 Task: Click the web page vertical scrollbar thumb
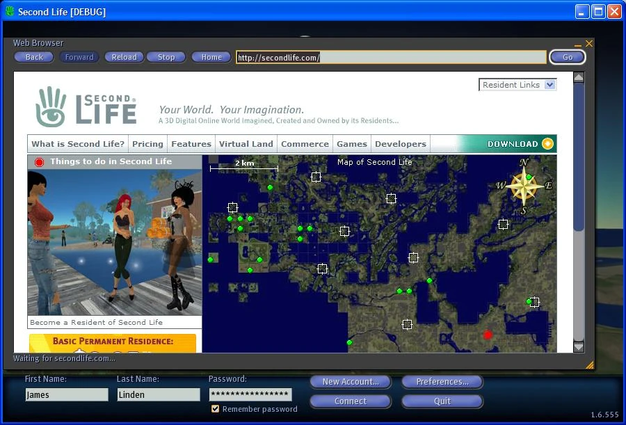point(579,157)
